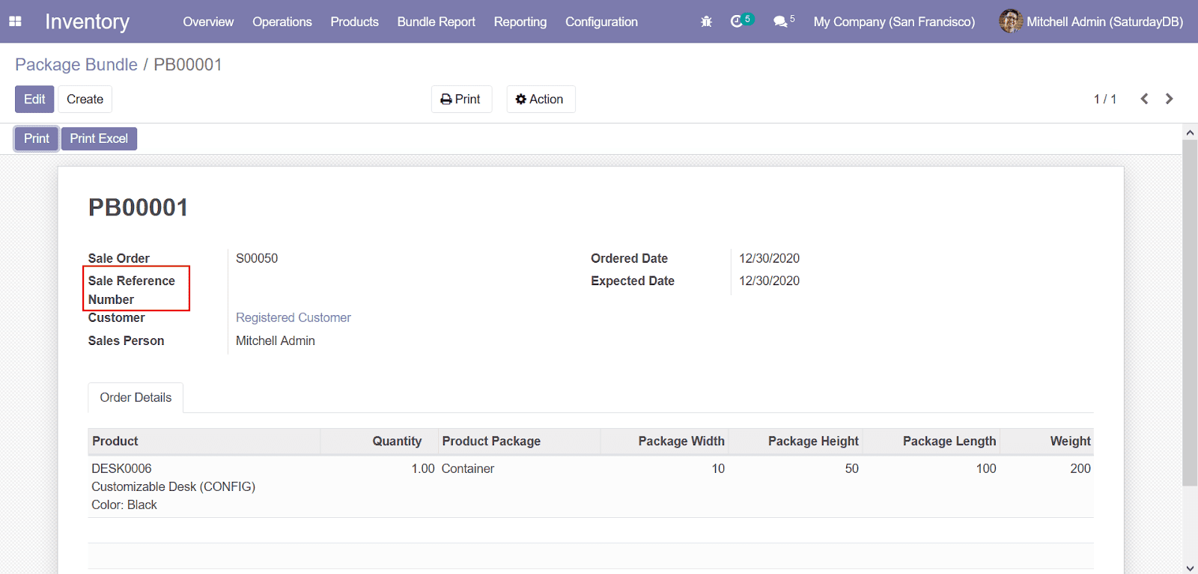Image resolution: width=1198 pixels, height=574 pixels.
Task: Click quantity value 1.00
Action: [x=423, y=468]
